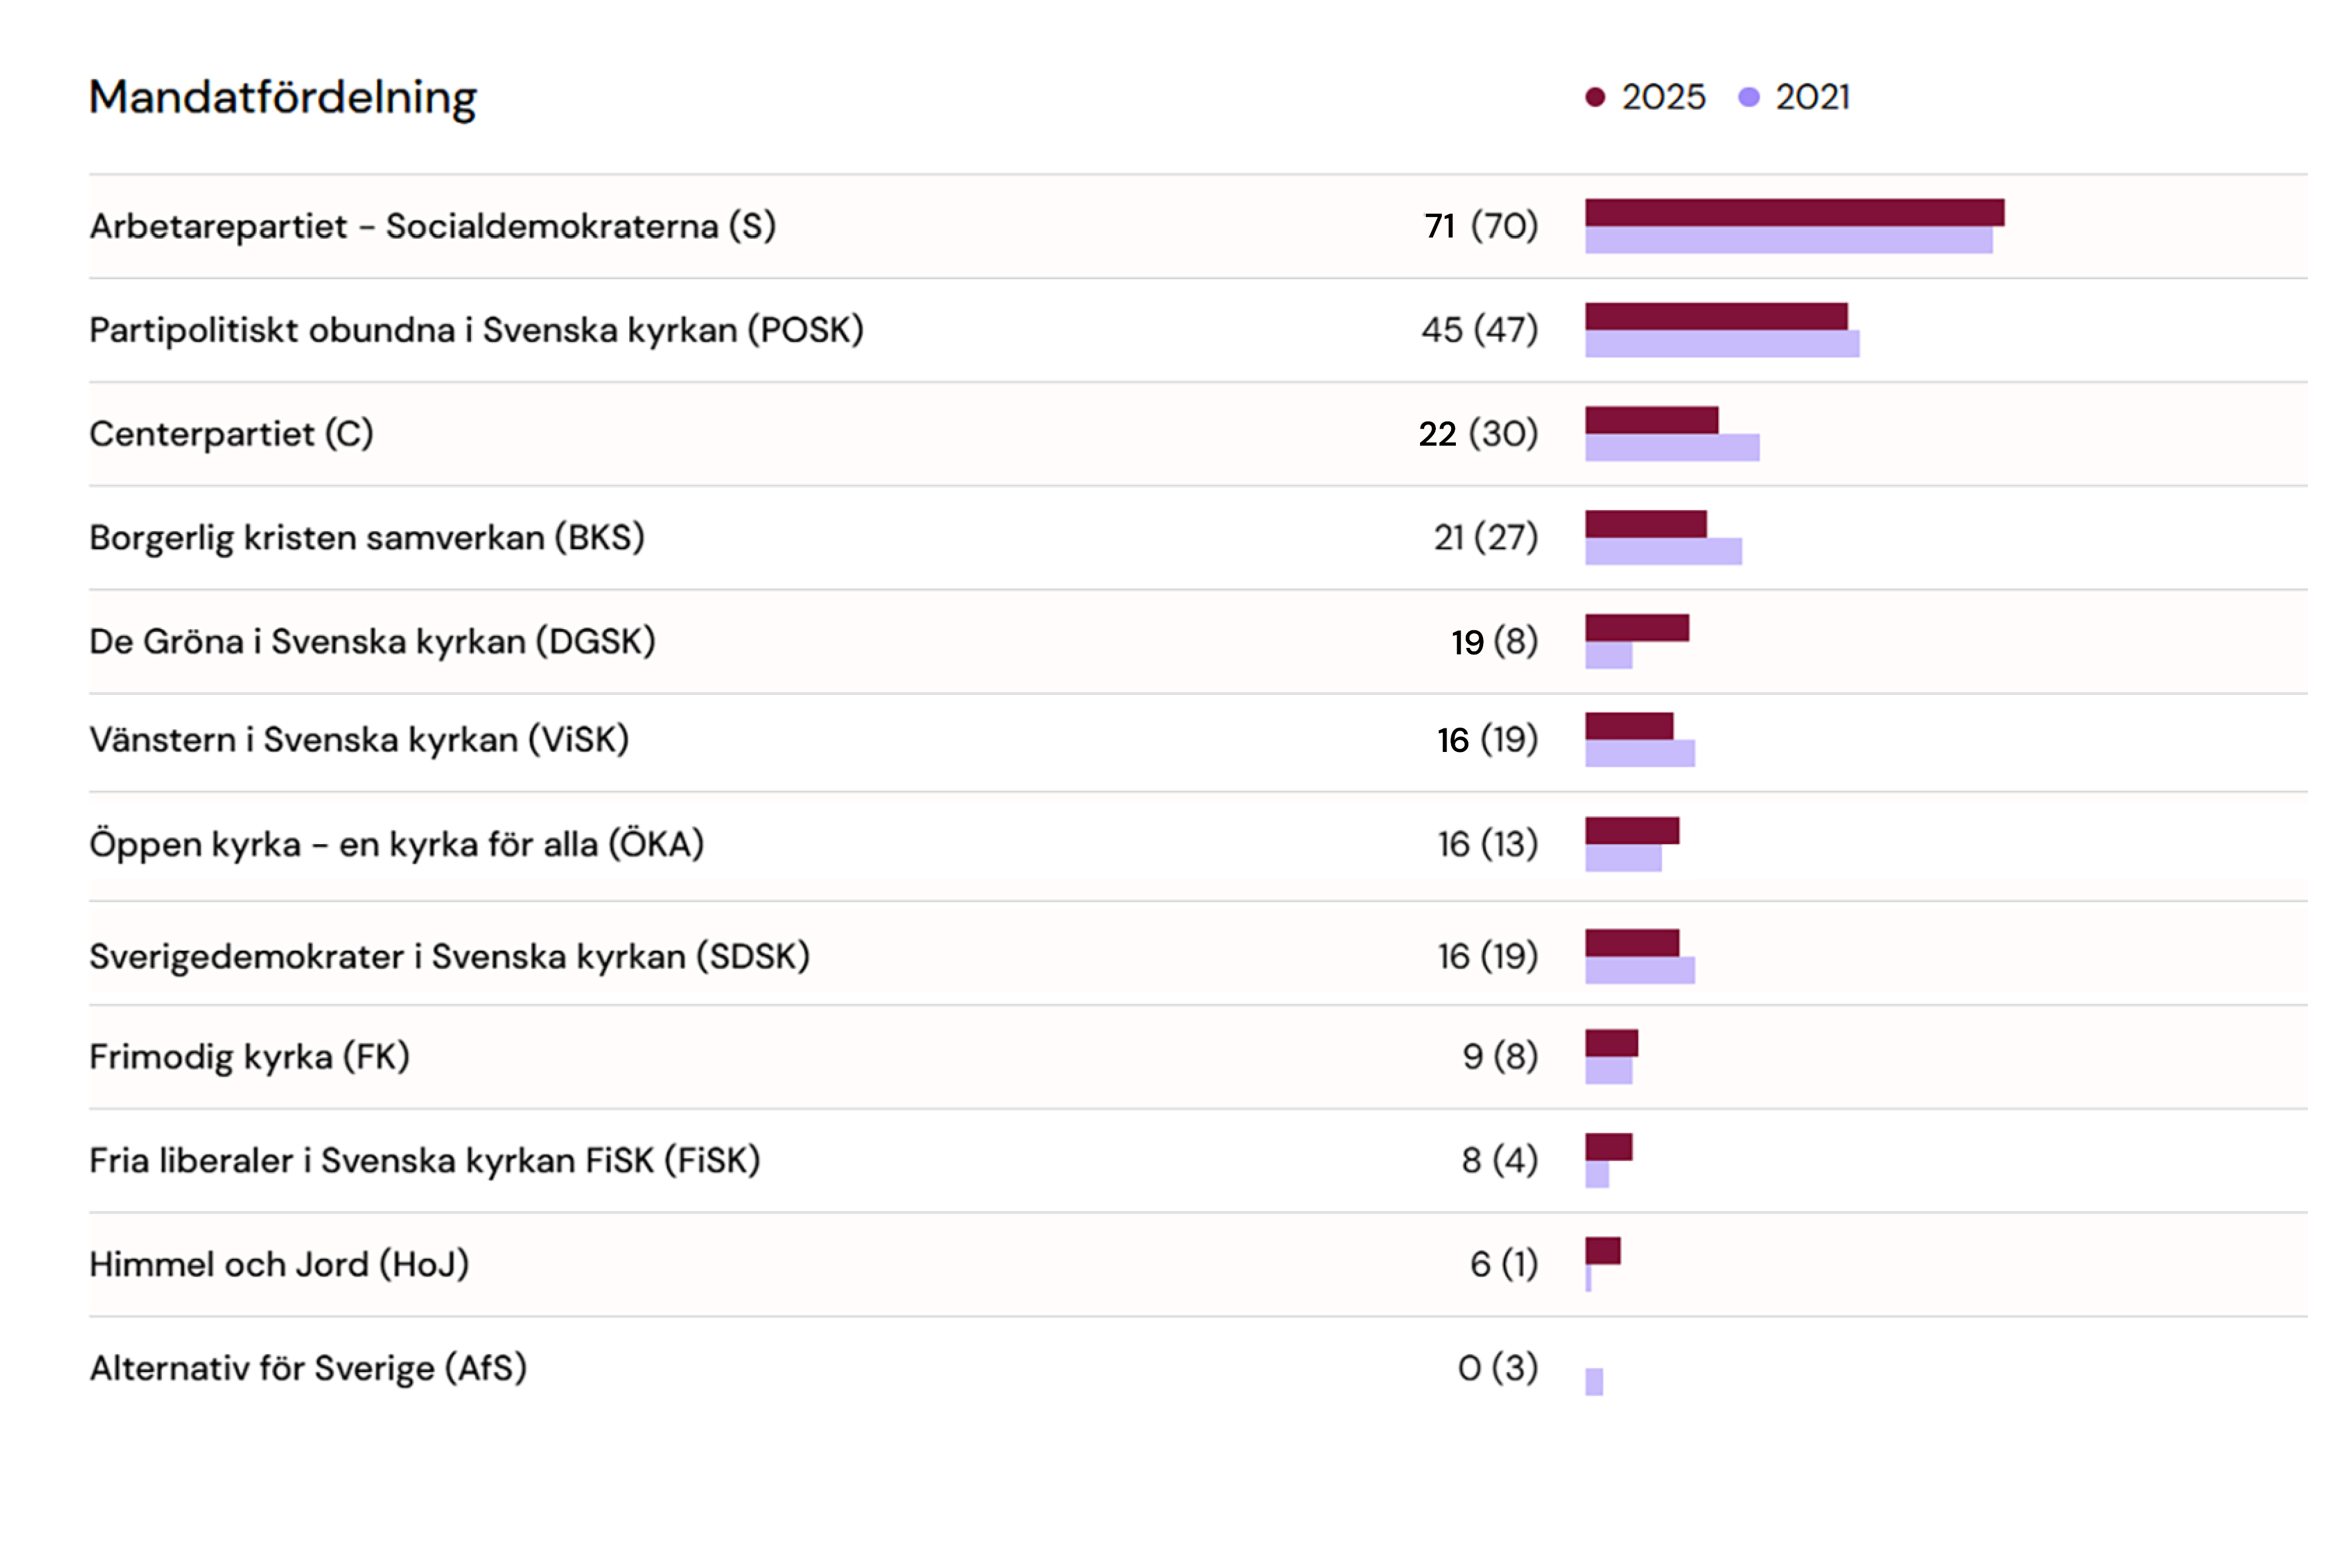Click the Centerpartiet 2021 light bar
Viewport: 2352px width, 1568px height.
1672,448
